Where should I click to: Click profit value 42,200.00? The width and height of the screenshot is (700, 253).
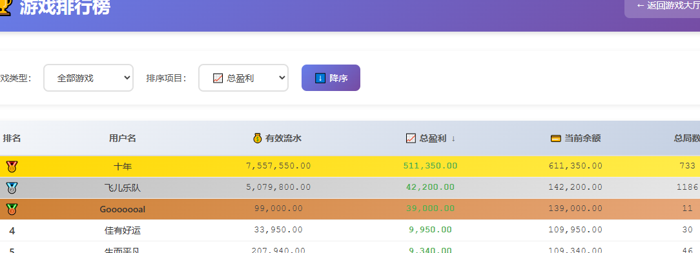point(430,187)
